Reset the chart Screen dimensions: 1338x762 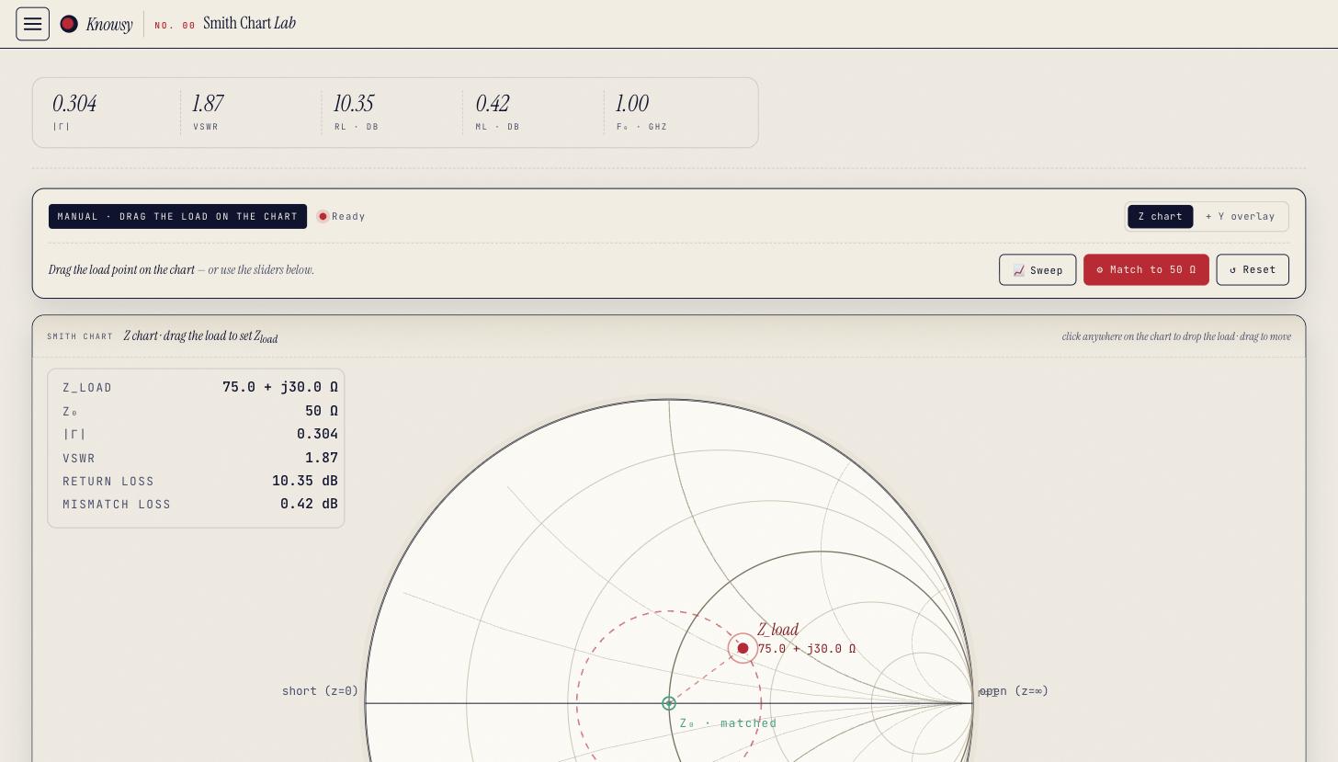pos(1253,270)
